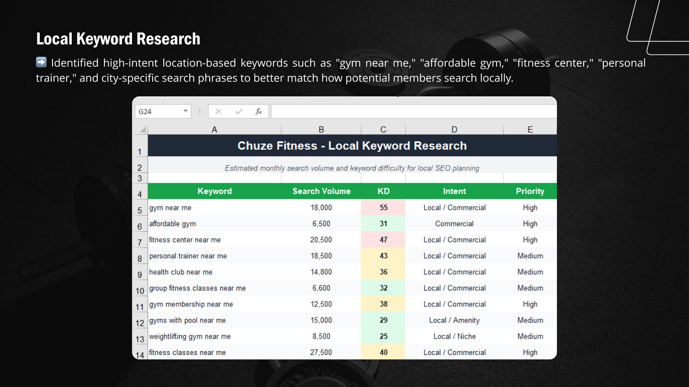Select column B header

(x=321, y=129)
